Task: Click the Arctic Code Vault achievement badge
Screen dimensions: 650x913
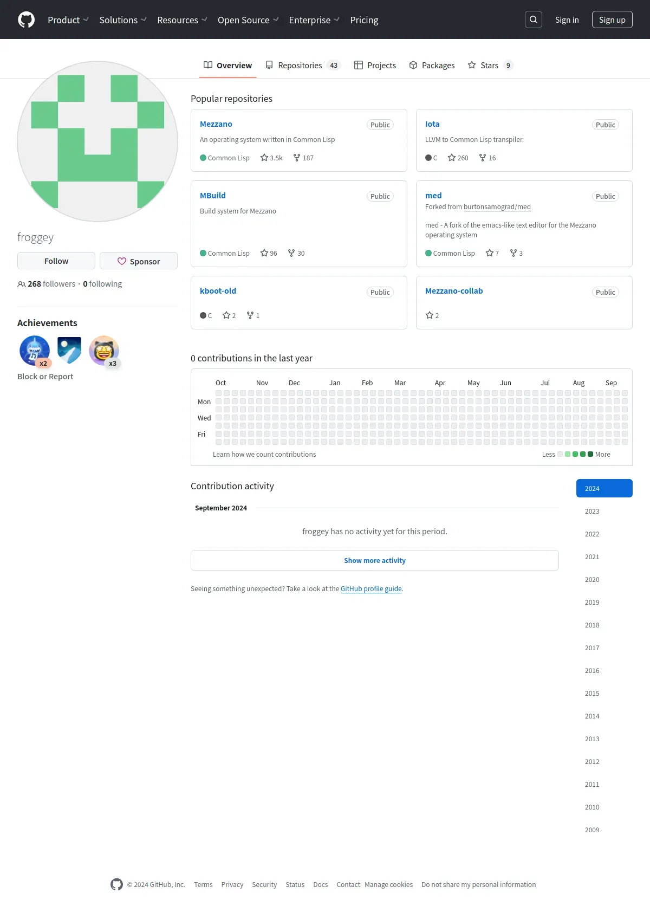Action: click(x=69, y=351)
